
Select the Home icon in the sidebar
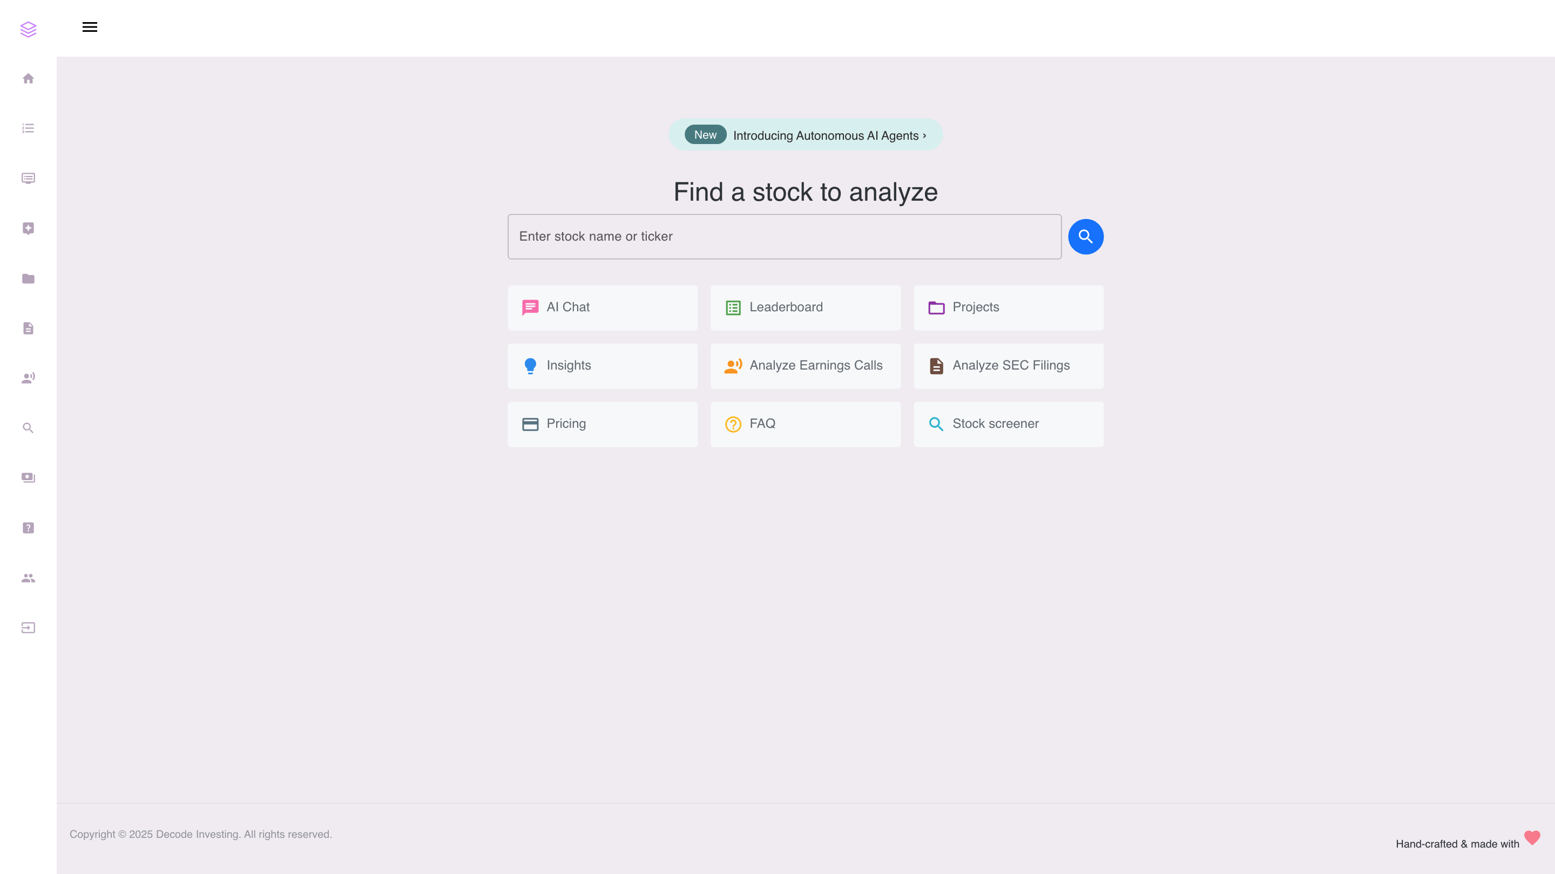pos(28,78)
